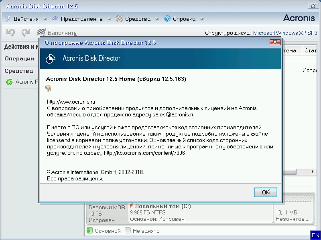Click the kb.acronis.com/content/7696 address text
Image resolution: width=321 pixels, height=240 pixels.
pyautogui.click(x=144, y=153)
